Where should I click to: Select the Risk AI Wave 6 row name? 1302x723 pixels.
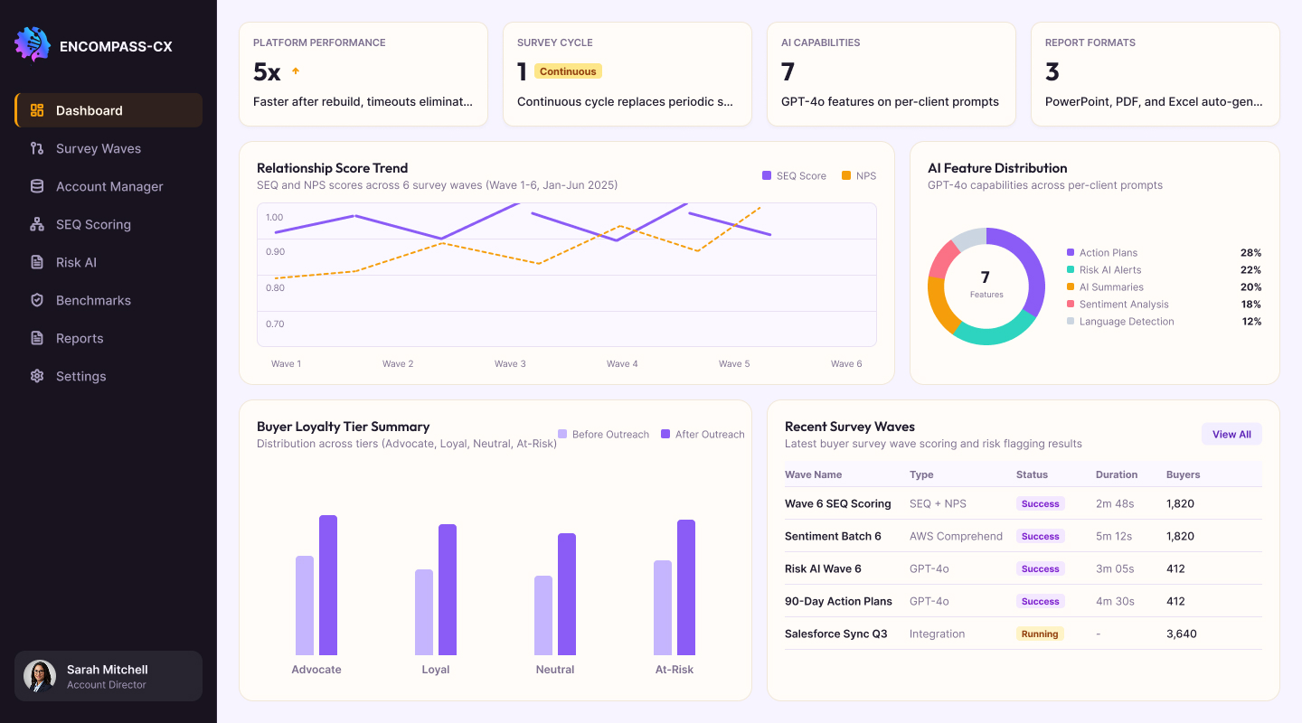823,568
